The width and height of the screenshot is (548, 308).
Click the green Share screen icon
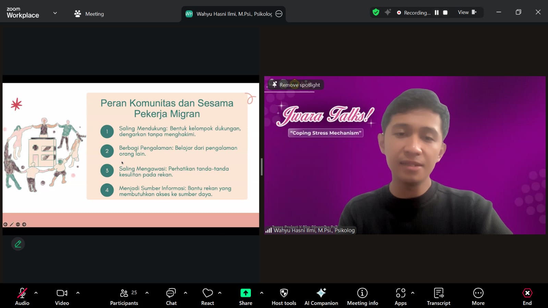pyautogui.click(x=245, y=293)
